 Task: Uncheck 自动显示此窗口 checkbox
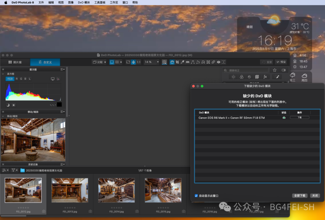point(196,196)
